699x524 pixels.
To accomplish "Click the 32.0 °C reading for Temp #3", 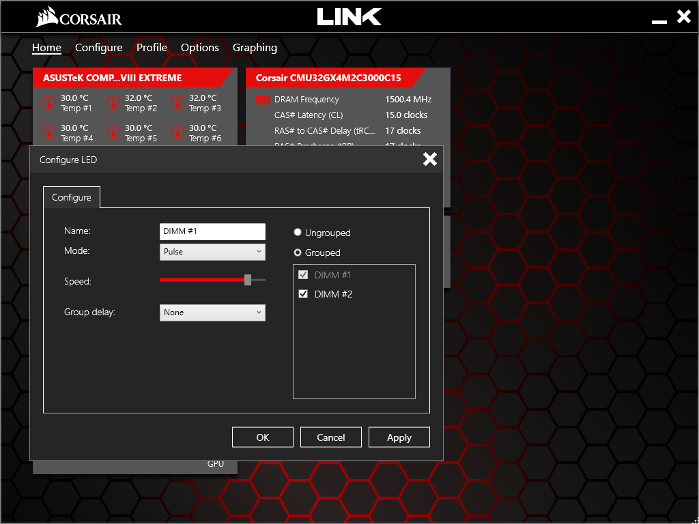I will coord(203,98).
